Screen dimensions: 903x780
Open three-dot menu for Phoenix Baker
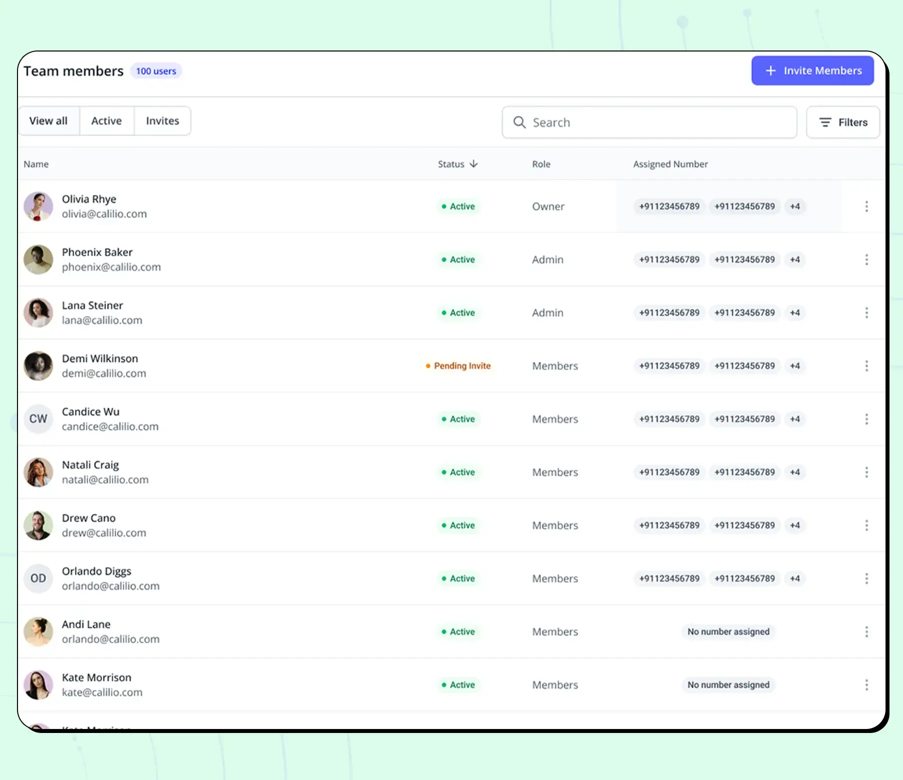point(866,259)
